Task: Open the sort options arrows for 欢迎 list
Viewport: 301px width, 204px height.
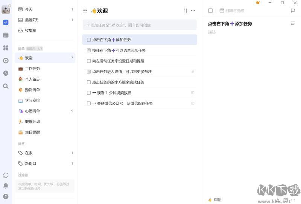Action: [185, 11]
